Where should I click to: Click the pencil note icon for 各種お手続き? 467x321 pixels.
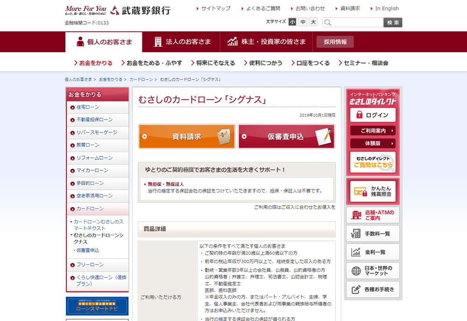(x=356, y=289)
